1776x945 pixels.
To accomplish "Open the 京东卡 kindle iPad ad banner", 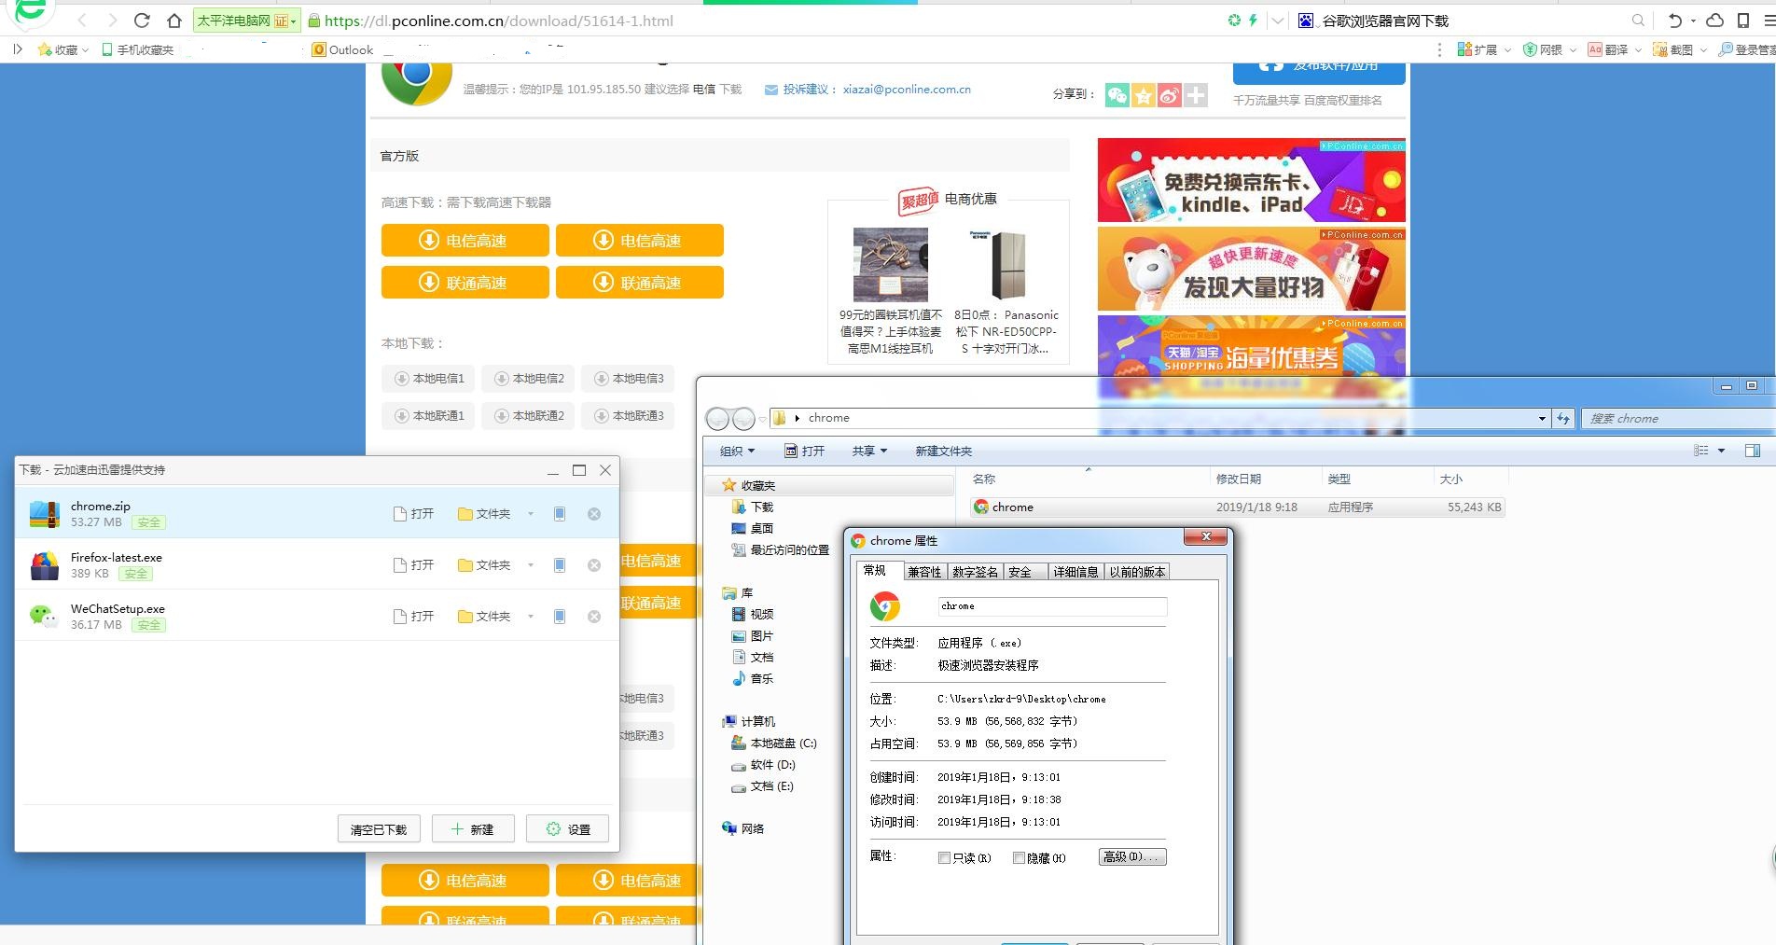I will 1251,180.
